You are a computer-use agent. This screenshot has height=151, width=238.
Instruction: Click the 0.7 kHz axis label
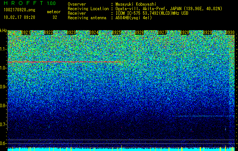pyautogui.click(x=3, y=125)
